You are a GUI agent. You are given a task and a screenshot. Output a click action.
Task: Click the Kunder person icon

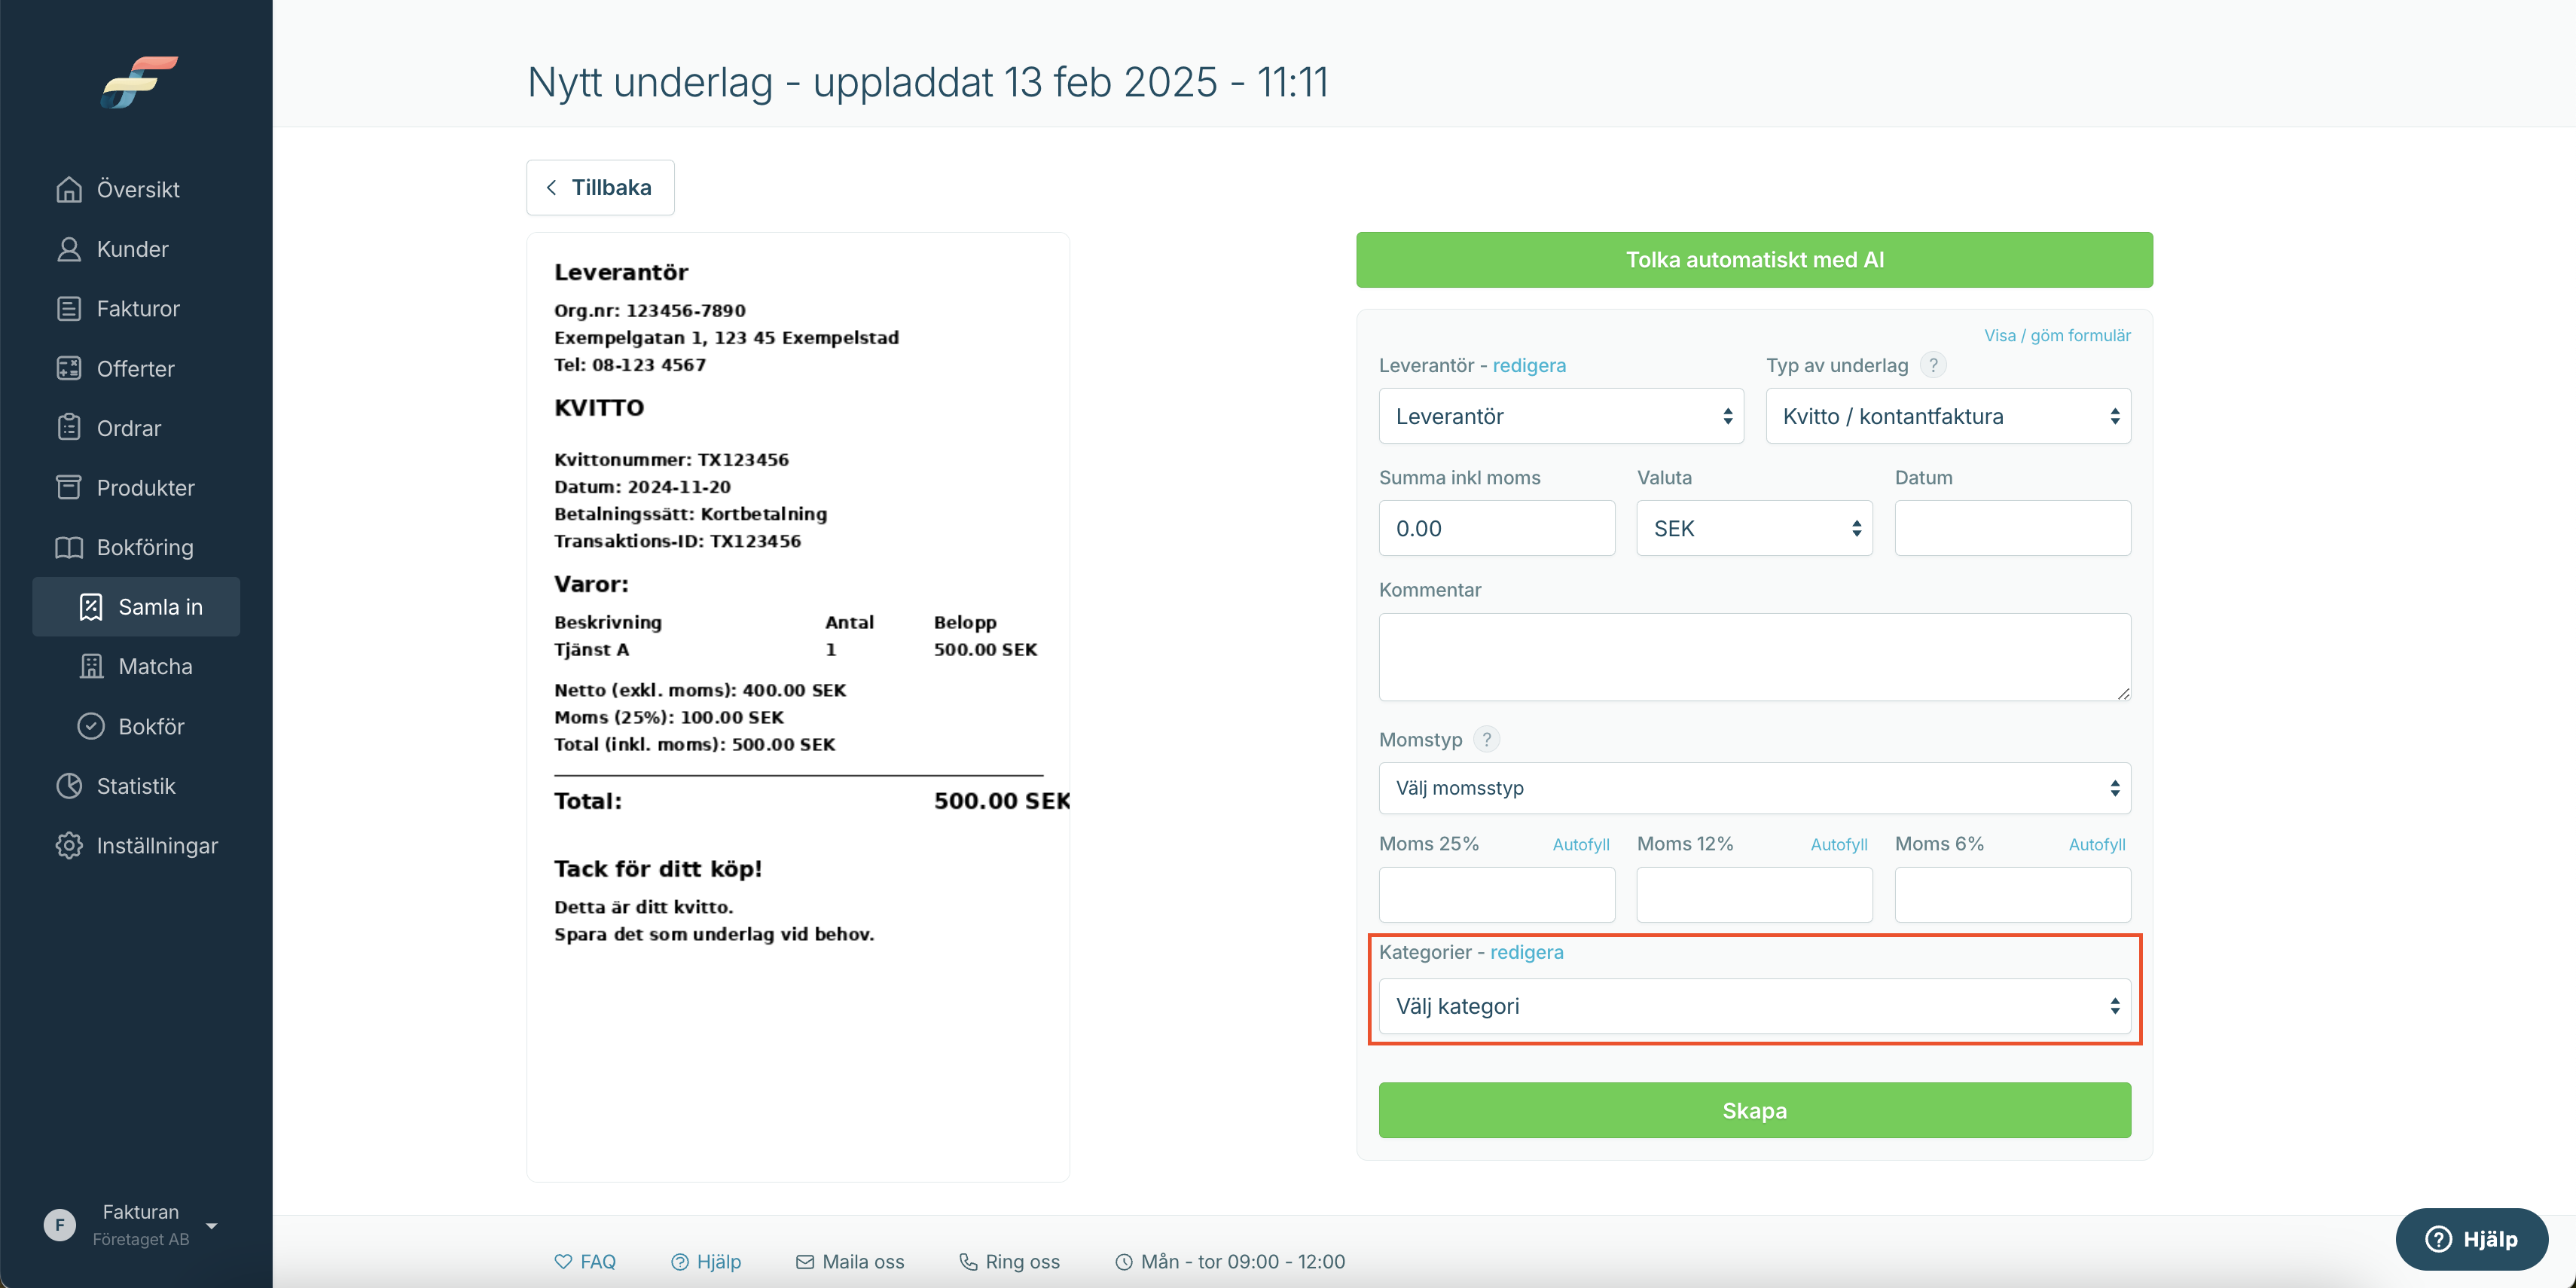69,249
